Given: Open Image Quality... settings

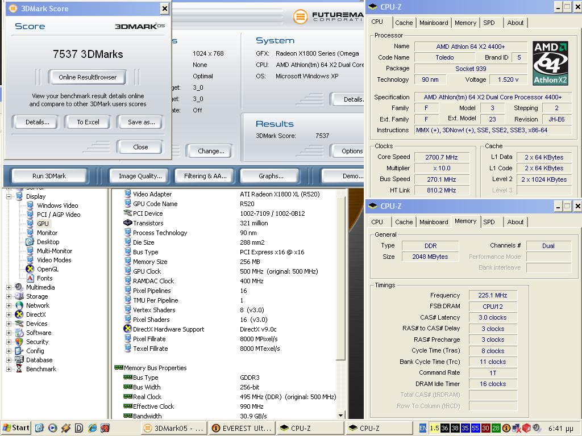Looking at the screenshot, I should [x=140, y=176].
